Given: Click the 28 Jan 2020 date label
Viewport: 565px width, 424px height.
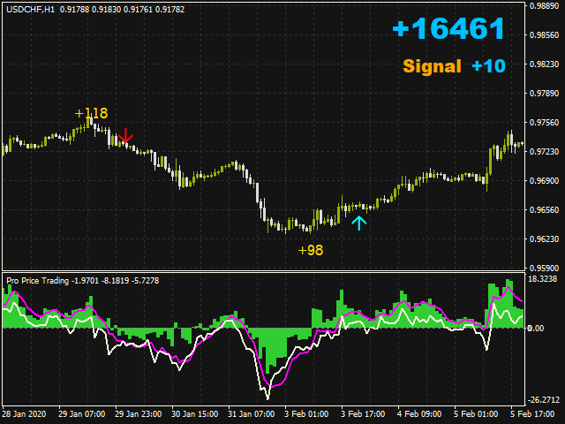Looking at the screenshot, I should 24,414.
